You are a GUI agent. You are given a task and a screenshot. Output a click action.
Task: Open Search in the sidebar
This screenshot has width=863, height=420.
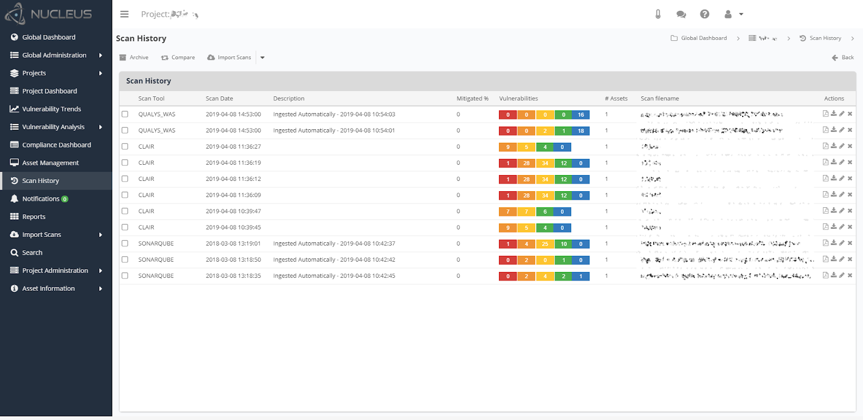pyautogui.click(x=56, y=253)
